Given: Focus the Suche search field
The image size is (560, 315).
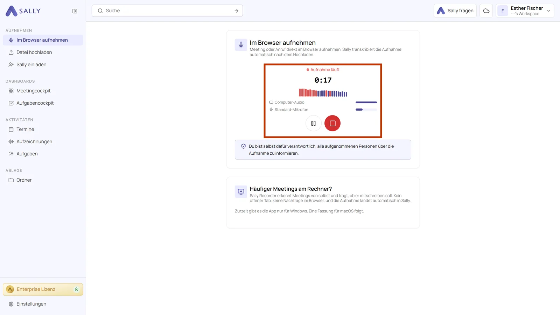Looking at the screenshot, I should 167,11.
